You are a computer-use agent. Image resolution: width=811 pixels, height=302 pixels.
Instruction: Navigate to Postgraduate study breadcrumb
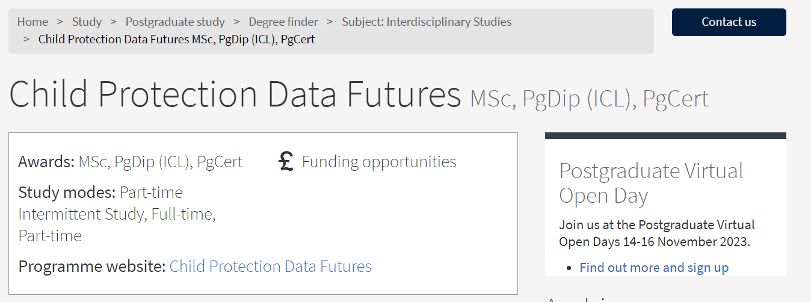pos(175,22)
